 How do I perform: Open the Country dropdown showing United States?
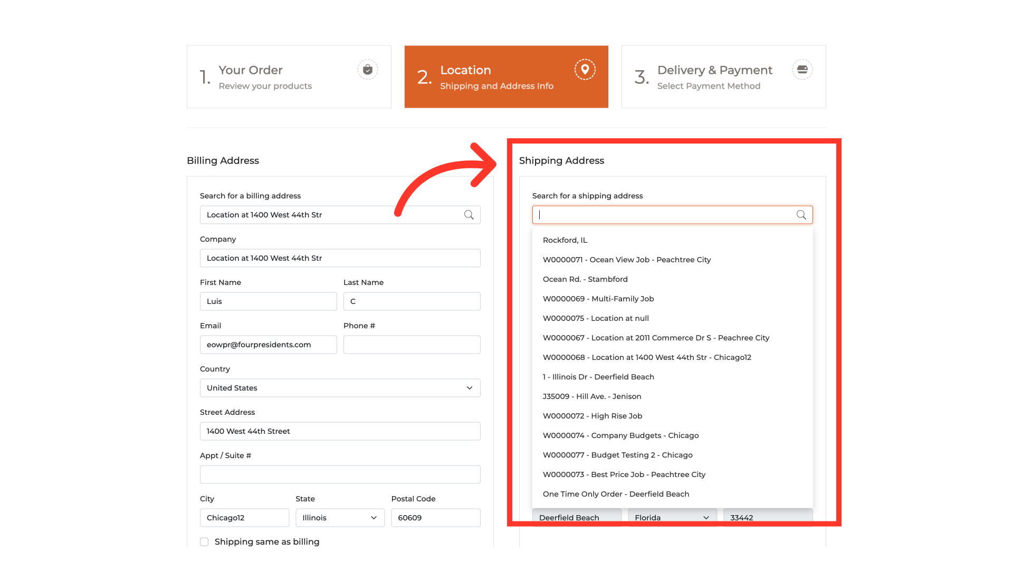340,388
